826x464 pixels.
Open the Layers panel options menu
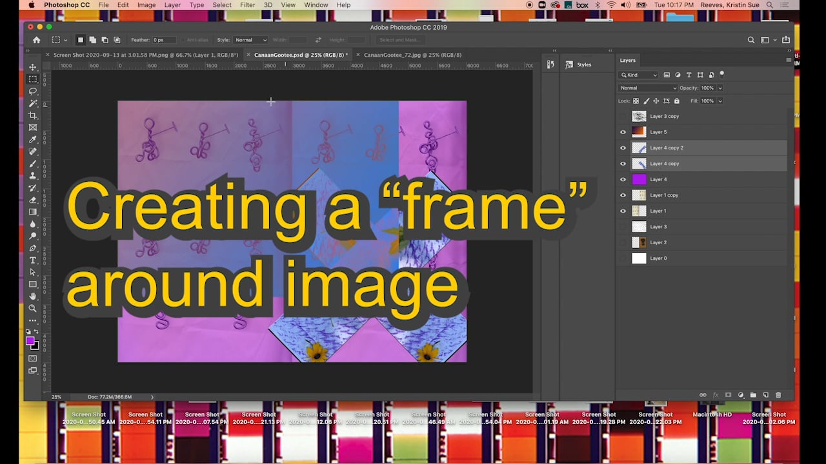(x=788, y=60)
